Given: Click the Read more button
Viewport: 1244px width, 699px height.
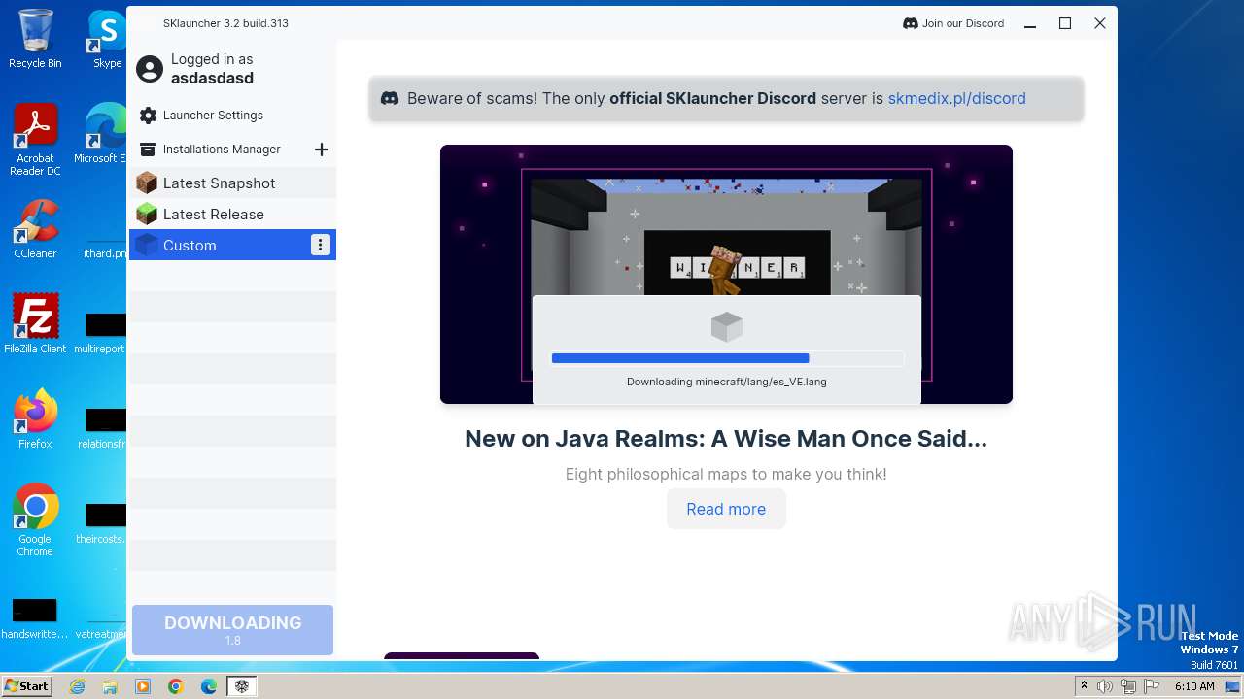Looking at the screenshot, I should point(726,509).
